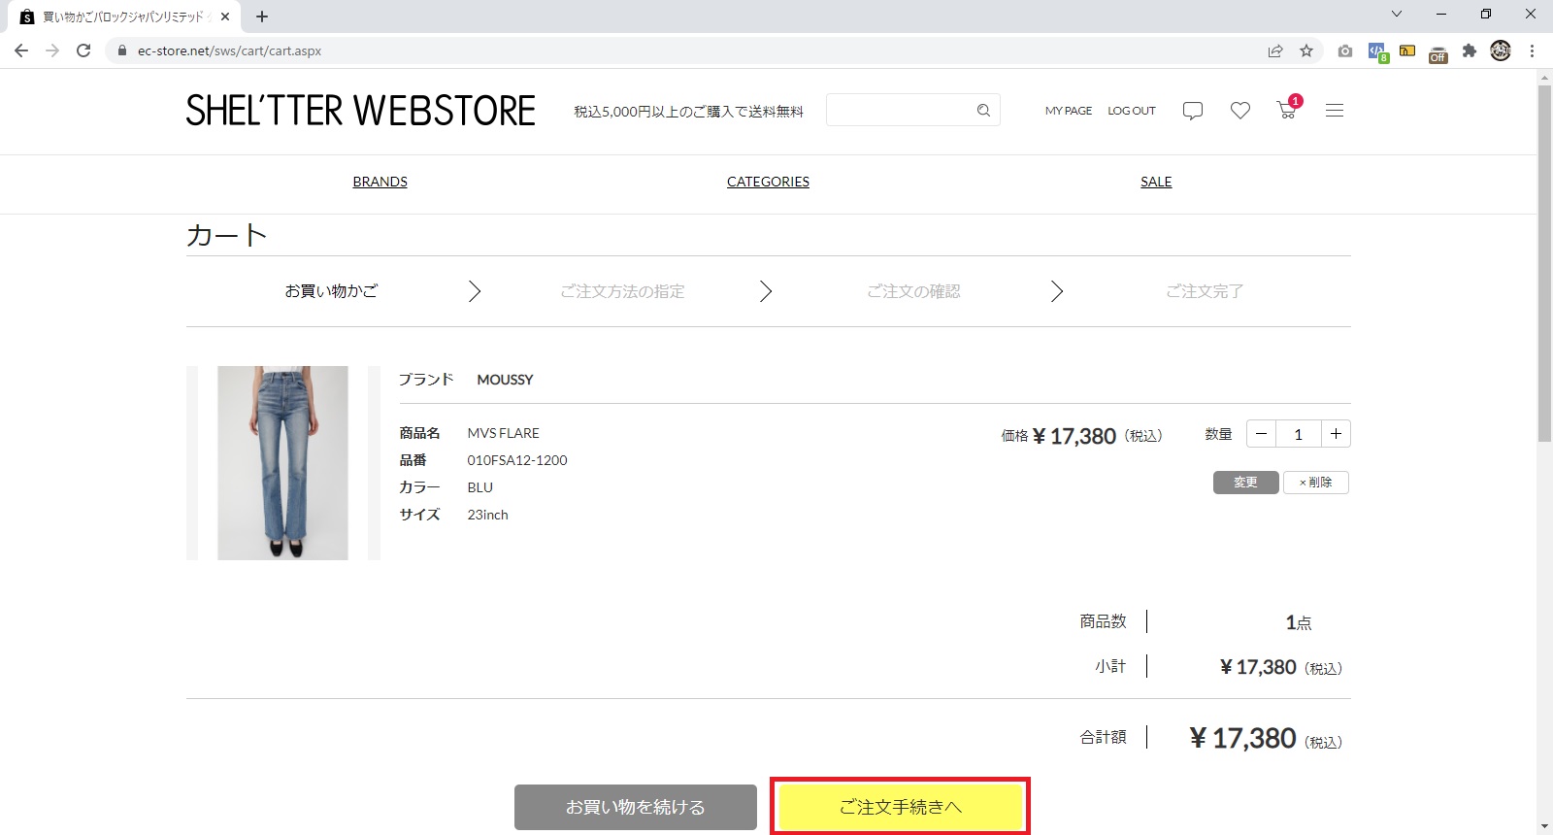Decrease quantity with minus button
1553x835 pixels.
[x=1261, y=434]
